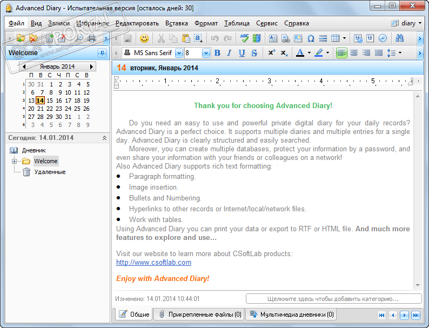Viewport: 429px width, 328px height.
Task: Insert a text box frame
Action: tap(273, 38)
